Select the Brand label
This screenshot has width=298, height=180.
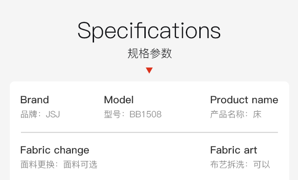pyautogui.click(x=34, y=100)
